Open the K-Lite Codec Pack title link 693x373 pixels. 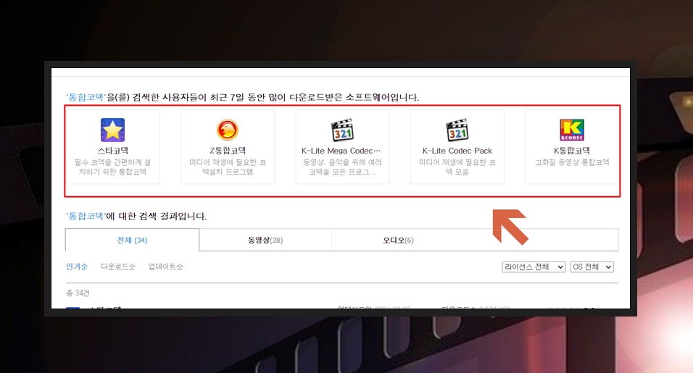[457, 151]
